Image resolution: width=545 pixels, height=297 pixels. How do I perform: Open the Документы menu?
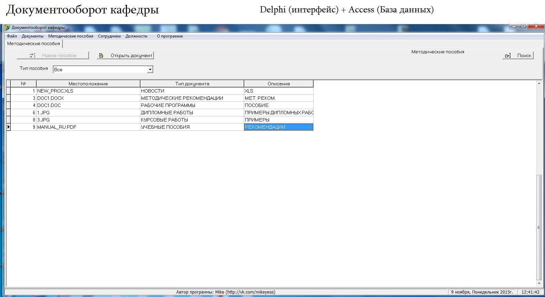click(32, 36)
